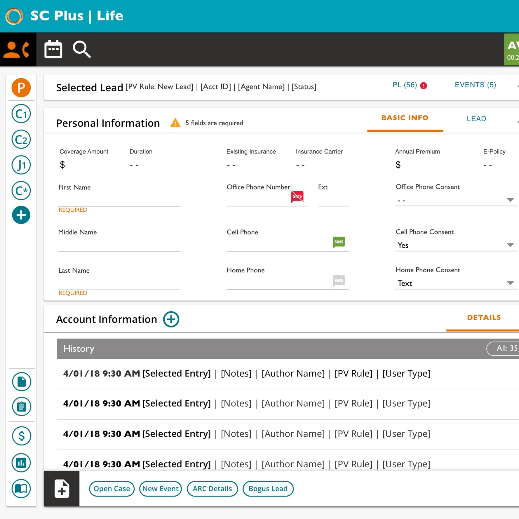Click the SC Plus logo ring
The width and height of the screenshot is (519, 519).
coord(14,16)
